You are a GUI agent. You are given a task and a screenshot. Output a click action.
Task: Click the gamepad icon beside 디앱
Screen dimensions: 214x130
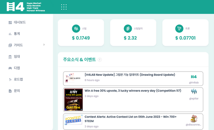pos(10,68)
